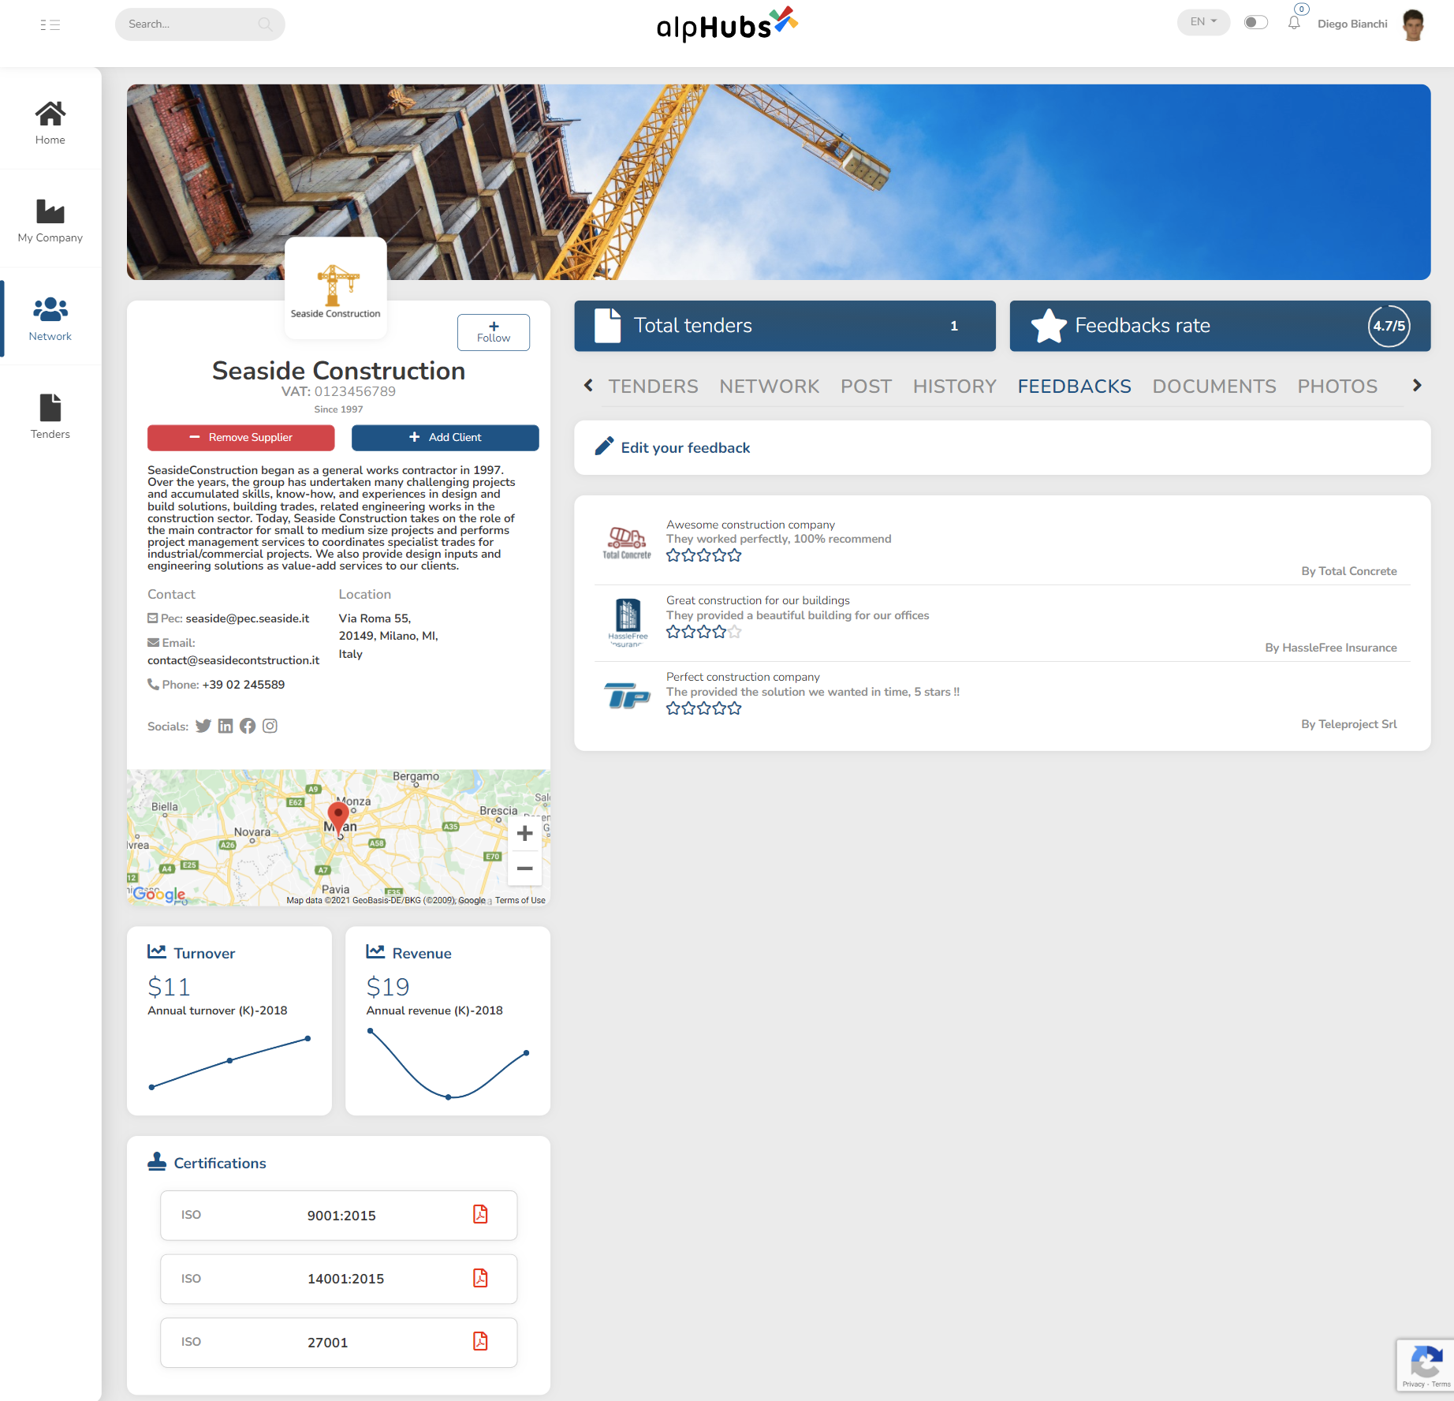Click the contact@seasidecontstruction.it email
This screenshot has height=1401, width=1454.
(233, 660)
